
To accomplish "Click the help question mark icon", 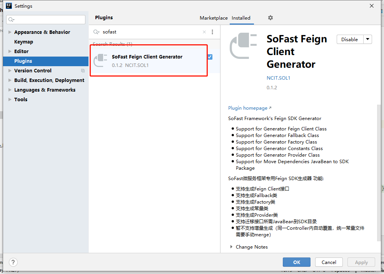I will [x=13, y=262].
